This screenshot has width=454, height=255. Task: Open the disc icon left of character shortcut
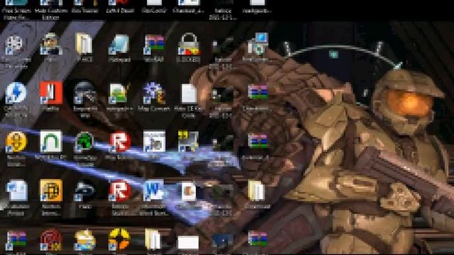point(14,45)
